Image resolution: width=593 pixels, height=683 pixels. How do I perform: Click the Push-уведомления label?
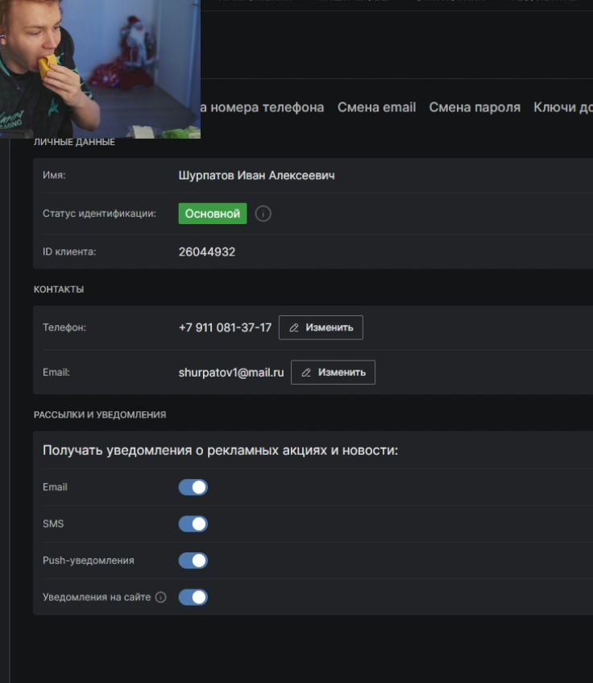89,560
